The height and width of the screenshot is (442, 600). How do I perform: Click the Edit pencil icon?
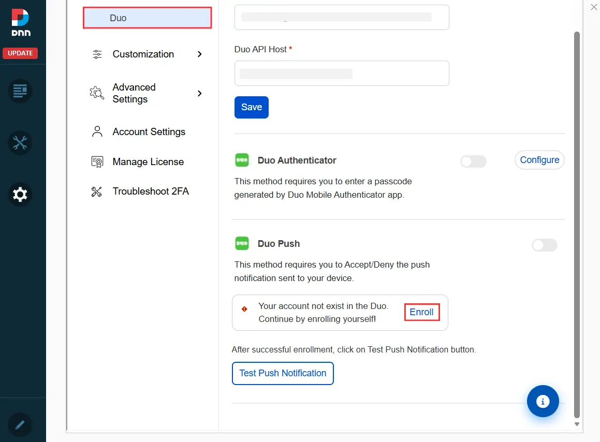20,425
